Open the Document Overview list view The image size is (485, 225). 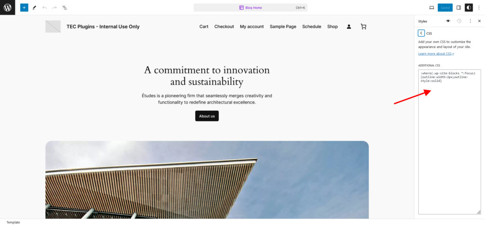pos(65,8)
